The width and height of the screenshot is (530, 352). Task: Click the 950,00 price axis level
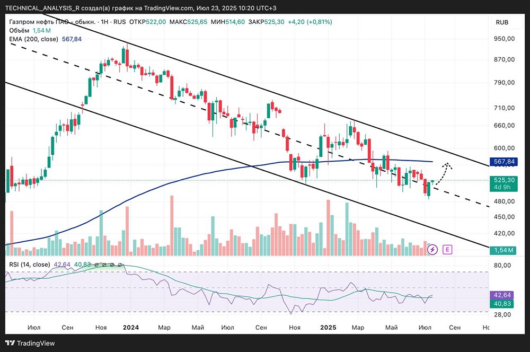click(504, 39)
